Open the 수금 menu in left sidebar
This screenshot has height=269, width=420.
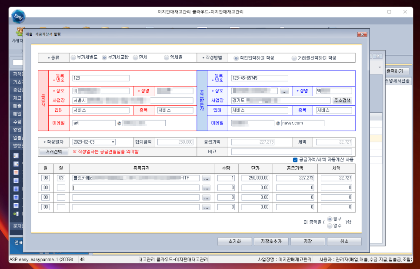point(17,122)
